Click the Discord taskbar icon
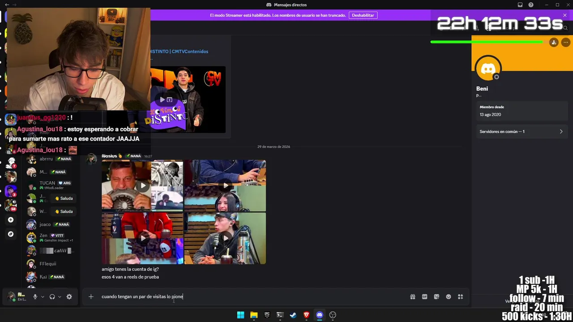This screenshot has width=573, height=322. 319,315
